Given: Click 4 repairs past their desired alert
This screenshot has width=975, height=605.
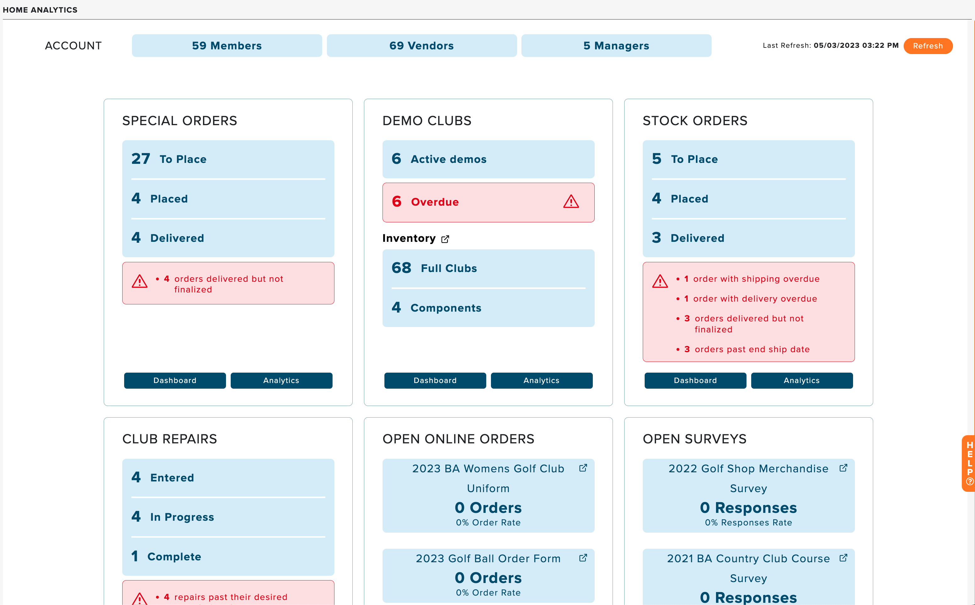Looking at the screenshot, I should [x=226, y=597].
